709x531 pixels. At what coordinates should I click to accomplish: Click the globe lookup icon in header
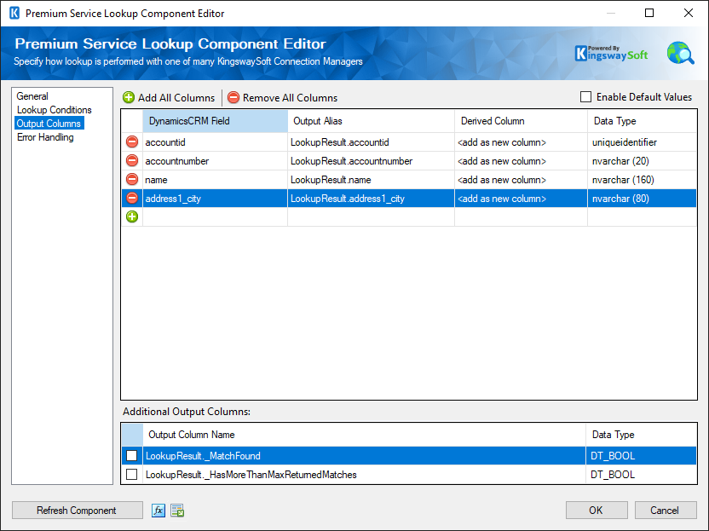pos(680,54)
